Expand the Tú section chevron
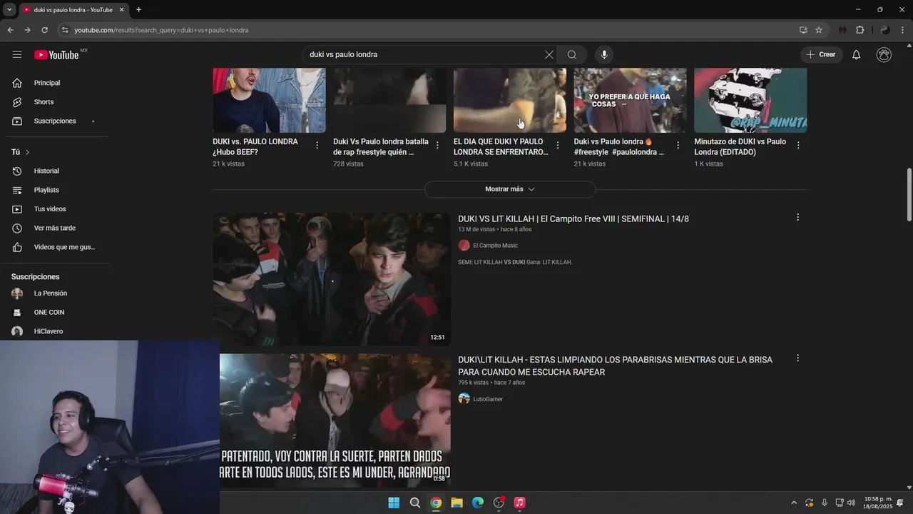Viewport: 913px width, 514px height. tap(27, 152)
